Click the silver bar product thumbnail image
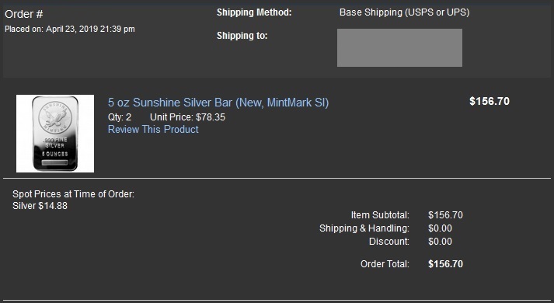 [55, 134]
